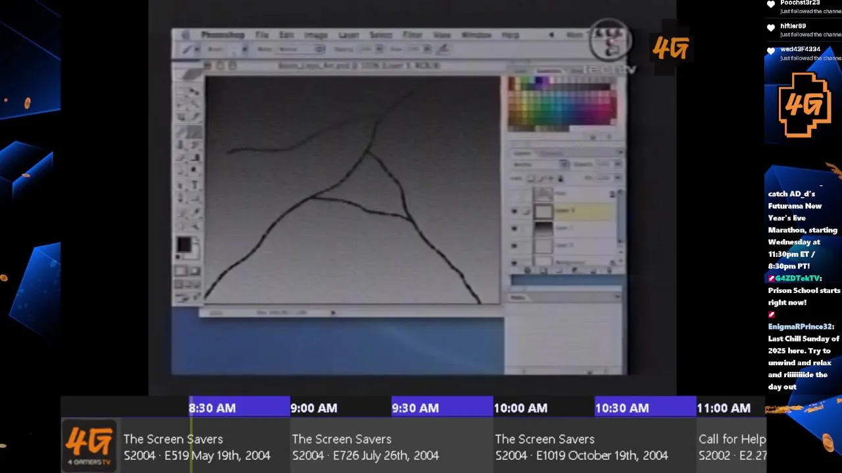Screen dimensions: 842x473
Task: Open the Filter menu
Action: point(412,35)
